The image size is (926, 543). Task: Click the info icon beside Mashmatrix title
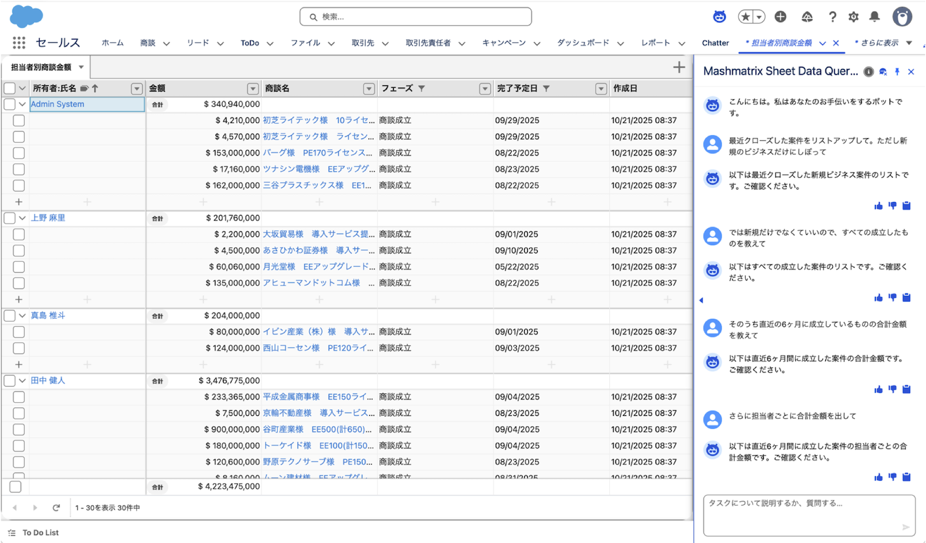click(x=869, y=72)
